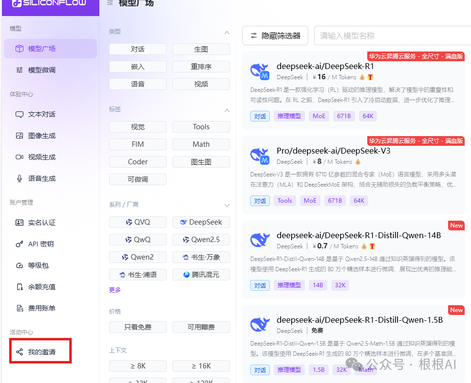The image size is (471, 383).
Task: Select the Coder tag filter
Action: point(137,162)
